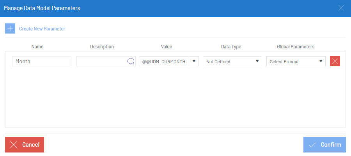351x156 pixels.
Task: Focus the empty Description text box
Action: point(101,61)
